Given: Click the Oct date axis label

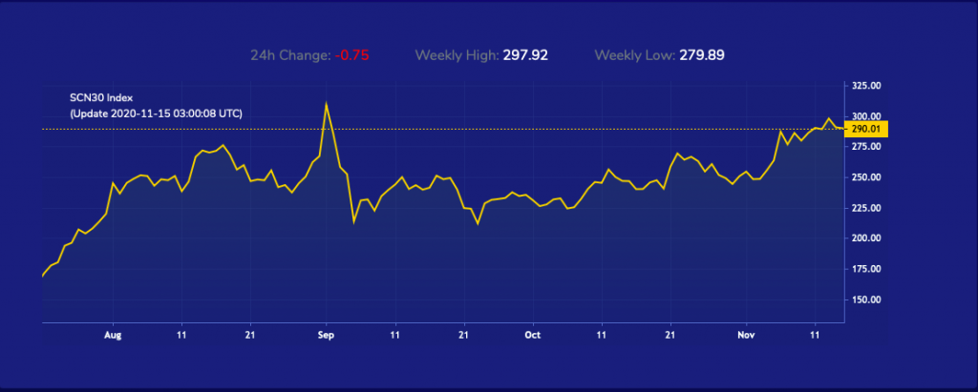Looking at the screenshot, I should (533, 336).
